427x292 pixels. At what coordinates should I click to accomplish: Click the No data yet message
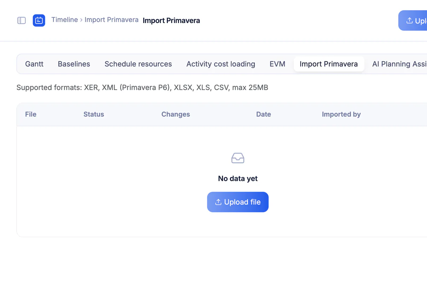(x=238, y=178)
